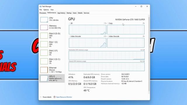Click the NVIDIA GeForce GTX 1660 SUPER text

coord(130,20)
